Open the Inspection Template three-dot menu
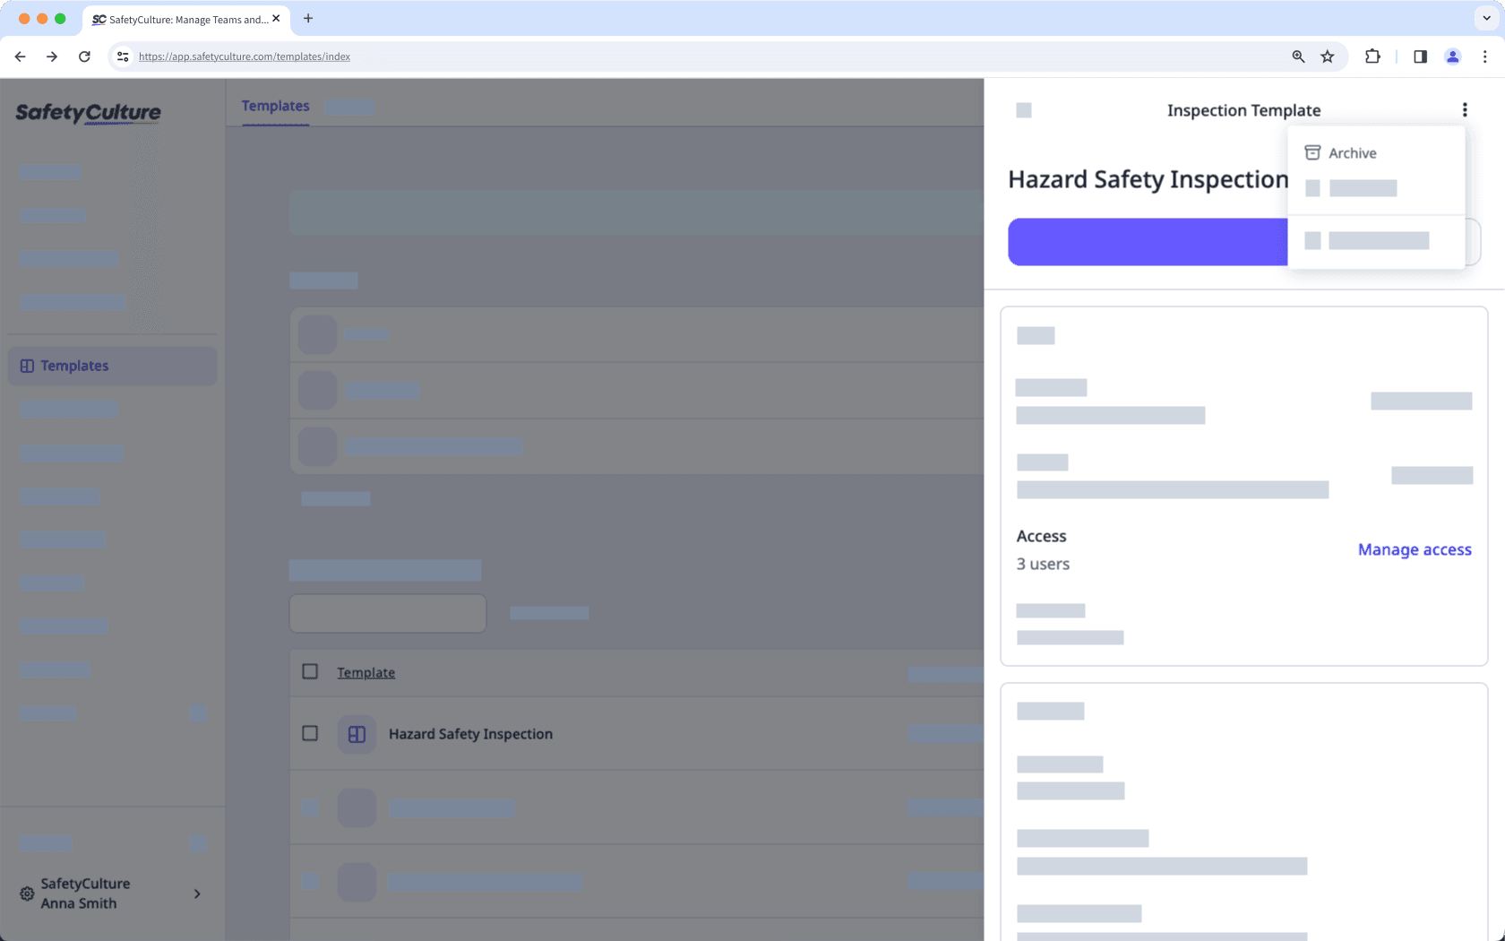This screenshot has width=1505, height=941. pyautogui.click(x=1466, y=109)
